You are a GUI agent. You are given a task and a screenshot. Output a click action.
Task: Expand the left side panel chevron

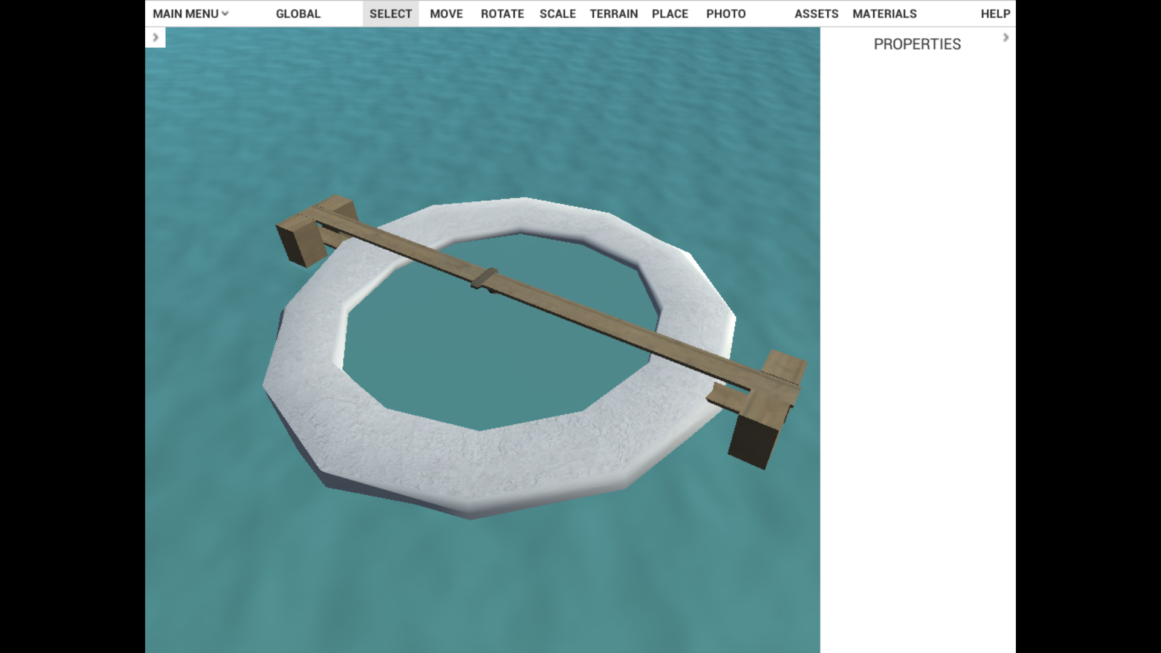[155, 37]
